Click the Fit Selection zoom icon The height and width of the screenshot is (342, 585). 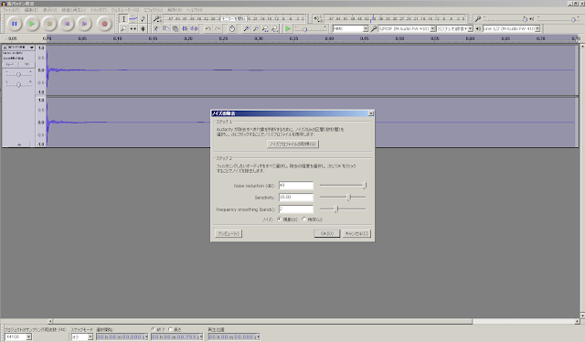click(x=265, y=28)
